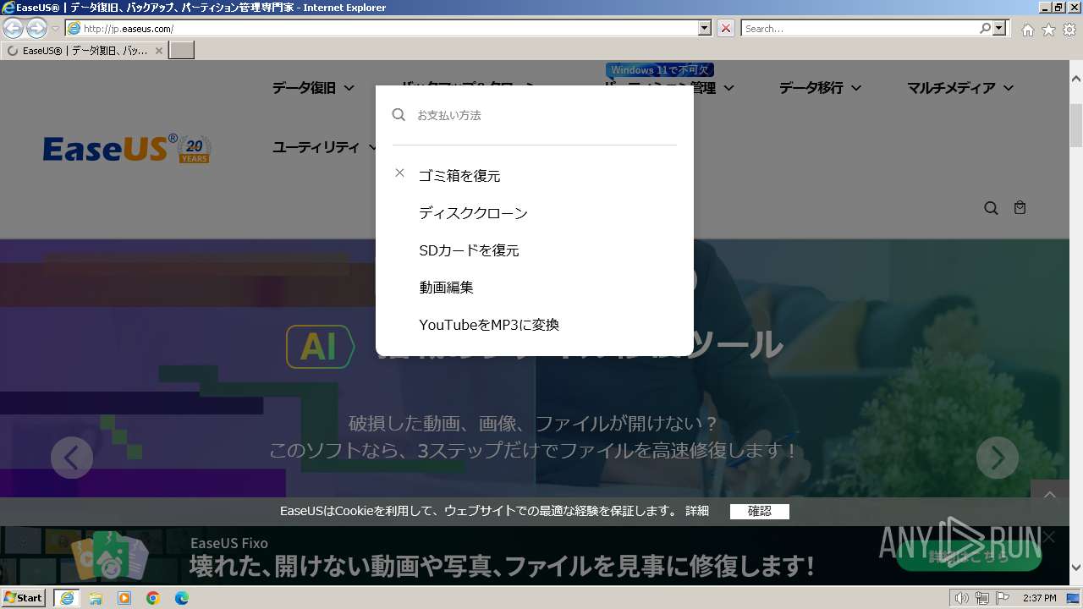Click the IE back navigation arrow
The height and width of the screenshot is (609, 1083).
point(14,29)
